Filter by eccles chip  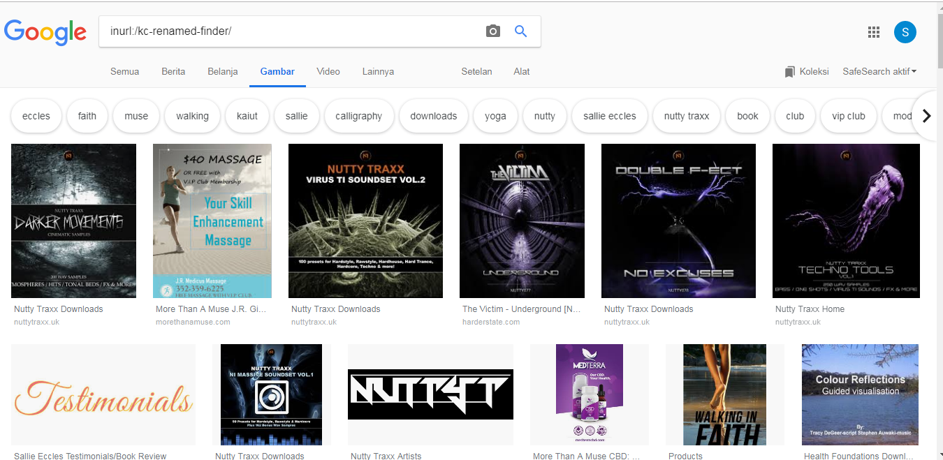[x=36, y=116]
